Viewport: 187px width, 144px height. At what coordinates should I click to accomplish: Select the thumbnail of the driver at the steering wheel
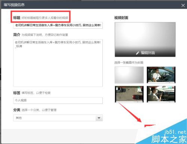(x=161, y=94)
